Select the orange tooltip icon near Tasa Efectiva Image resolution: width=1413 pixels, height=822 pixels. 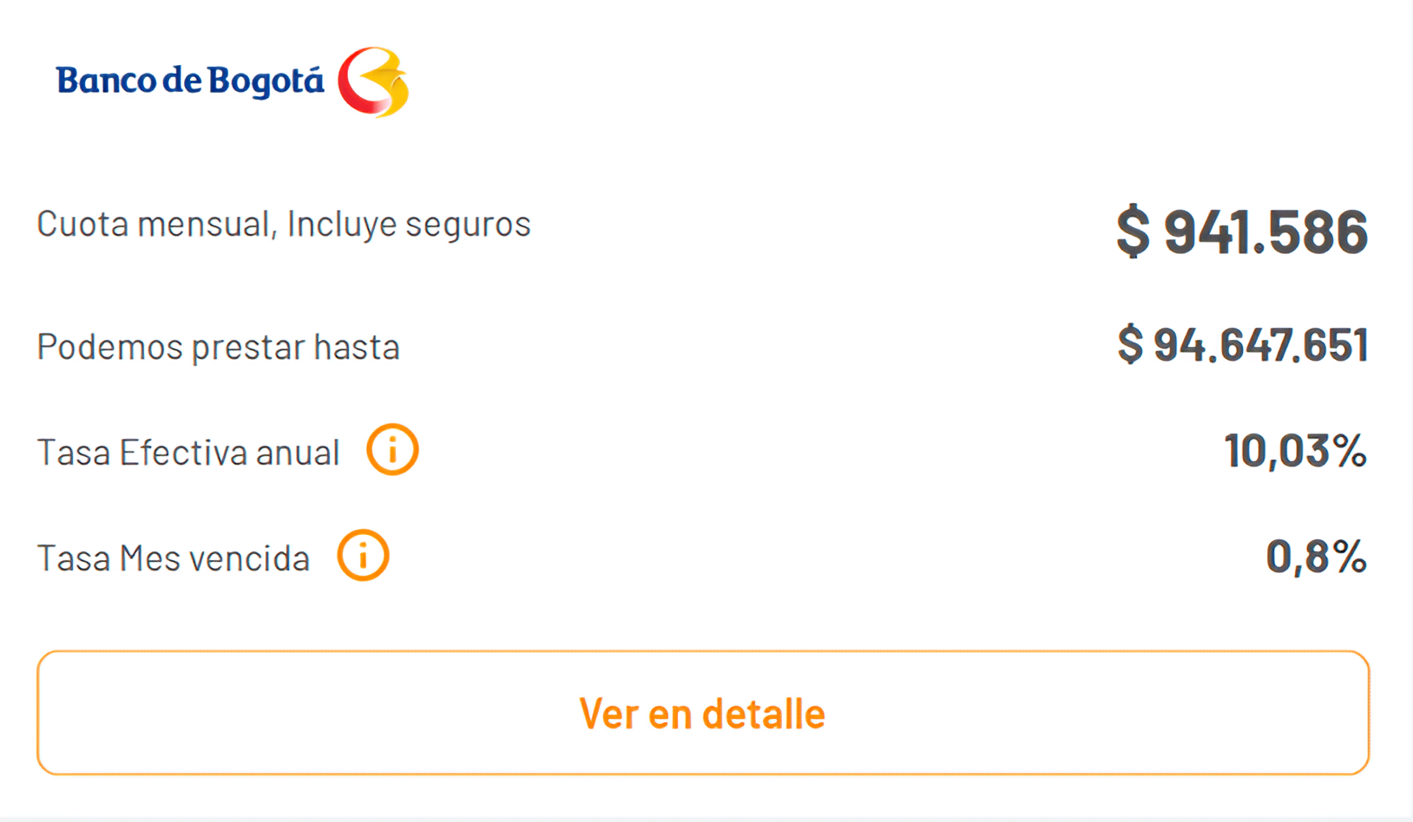coord(392,449)
